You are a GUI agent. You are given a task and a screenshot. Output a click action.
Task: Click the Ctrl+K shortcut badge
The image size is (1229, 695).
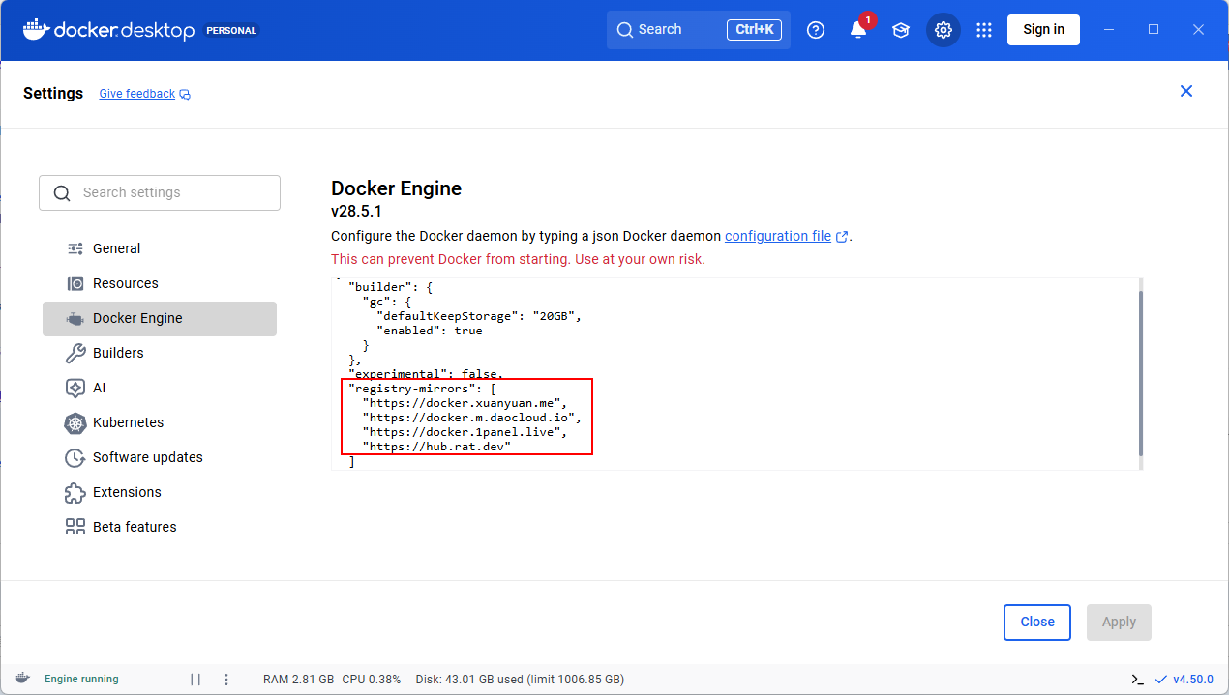pyautogui.click(x=754, y=30)
